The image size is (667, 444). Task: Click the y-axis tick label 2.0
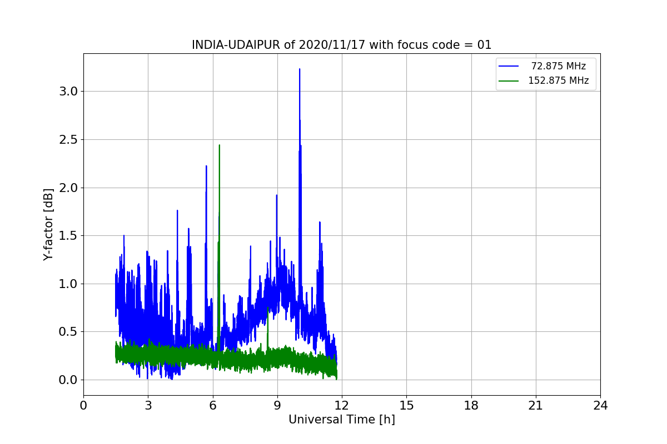click(x=68, y=188)
